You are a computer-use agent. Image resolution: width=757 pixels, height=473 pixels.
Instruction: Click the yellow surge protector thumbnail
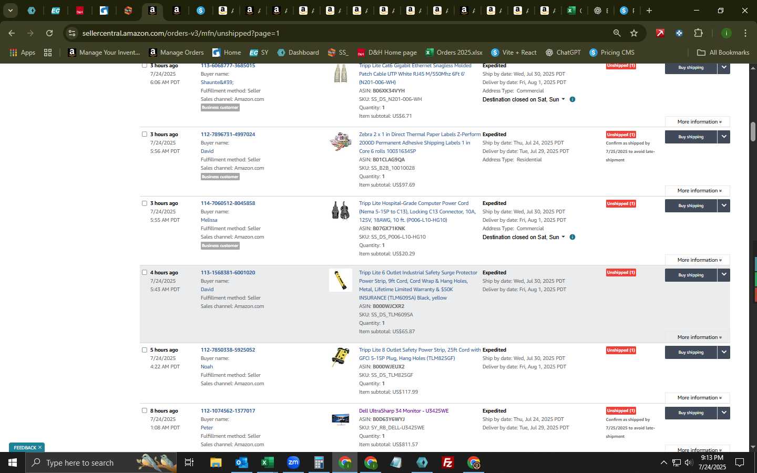point(341,280)
